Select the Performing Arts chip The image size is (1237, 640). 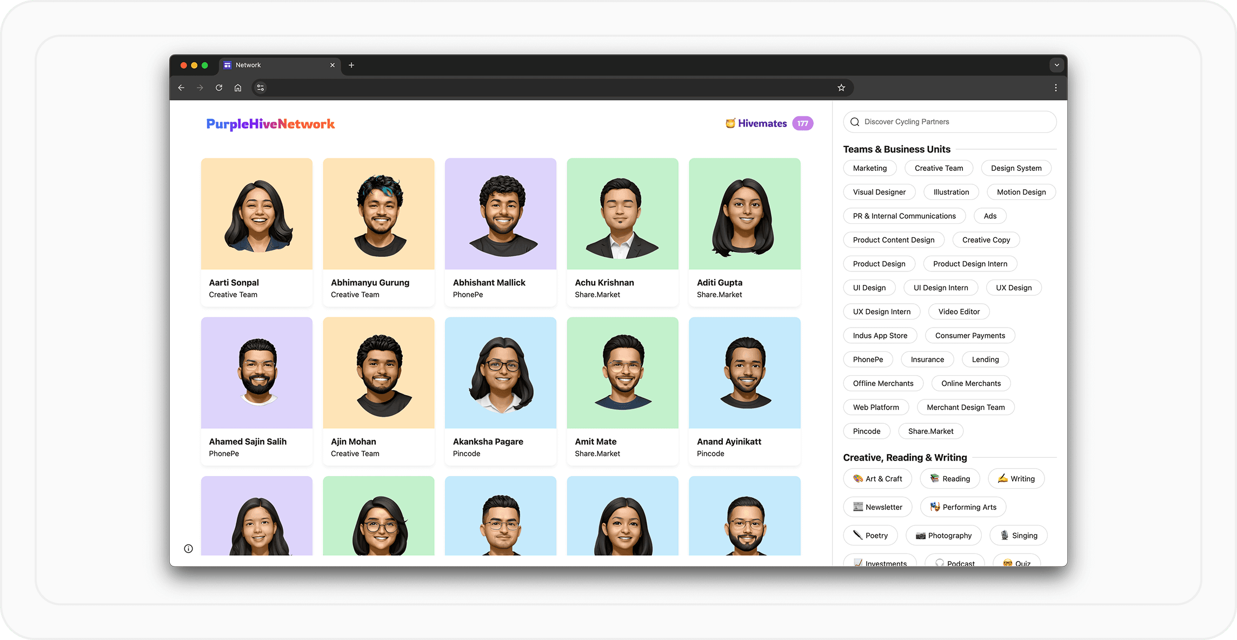pos(963,507)
